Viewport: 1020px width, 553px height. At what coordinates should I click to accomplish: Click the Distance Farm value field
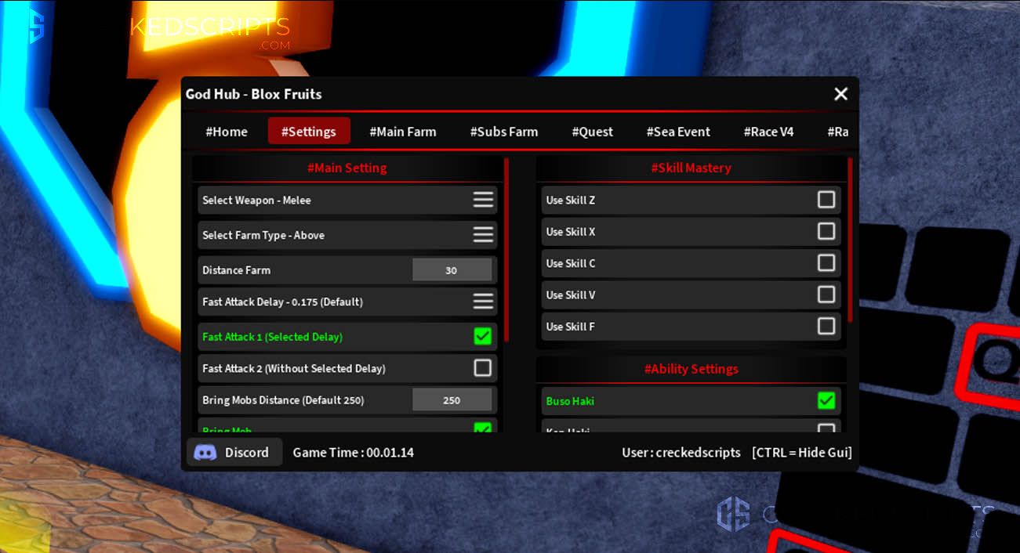click(x=452, y=270)
